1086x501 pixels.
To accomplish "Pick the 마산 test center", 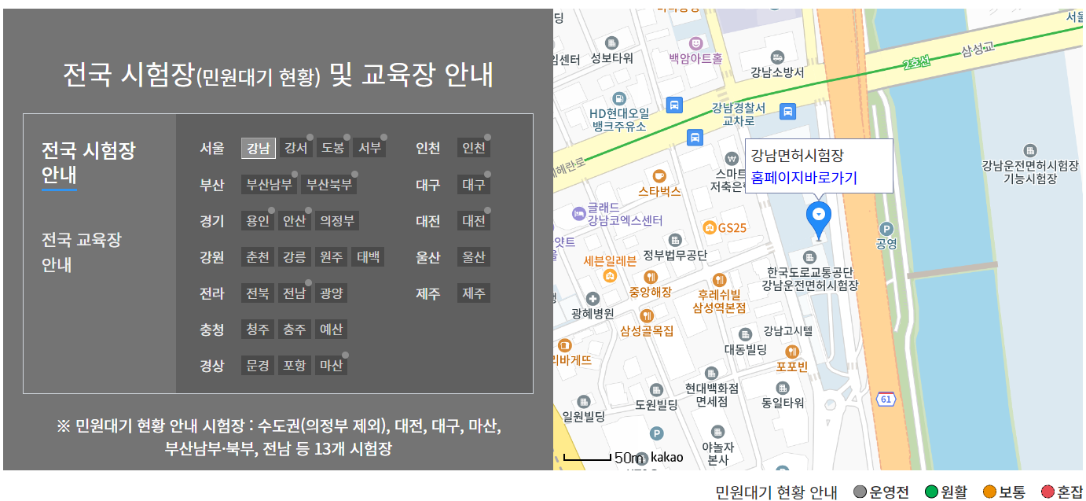I will [x=332, y=366].
